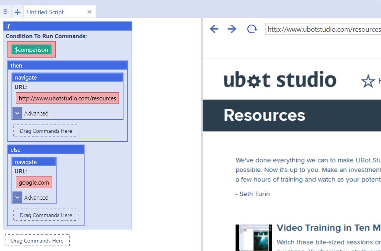
Task: Go forward in the embedded browser
Action: pyautogui.click(x=232, y=29)
